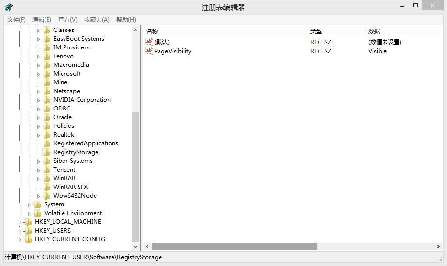Expand the HKEY_CURRENT_CONFIG hive arrow
This screenshot has width=447, height=266.
[x=20, y=240]
